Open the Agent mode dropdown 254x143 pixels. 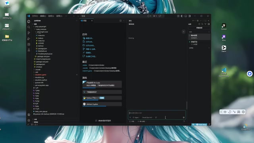tap(136, 118)
